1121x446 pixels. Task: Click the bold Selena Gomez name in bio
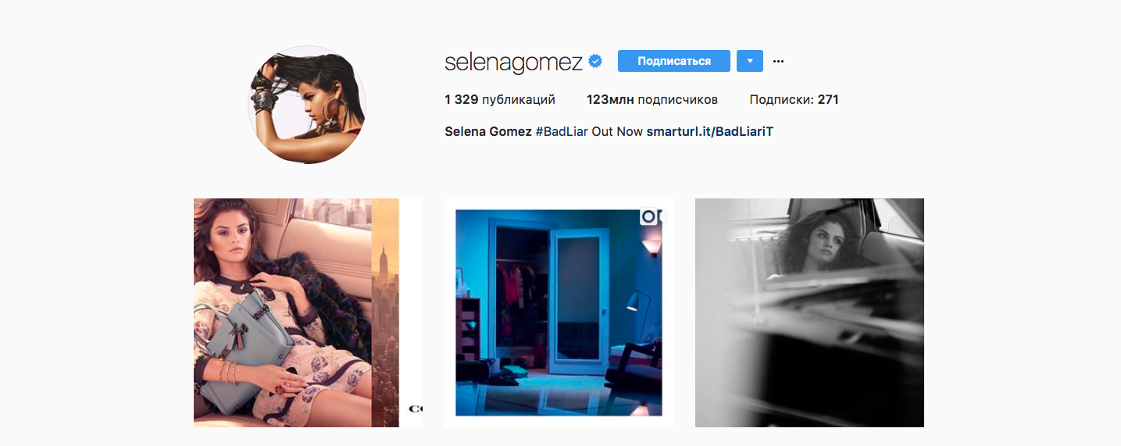488,132
